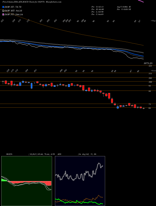Viewport: 156px width, 206px height.
Task: Click the 'DOW MT: 84.53' label
Action: (13, 11)
